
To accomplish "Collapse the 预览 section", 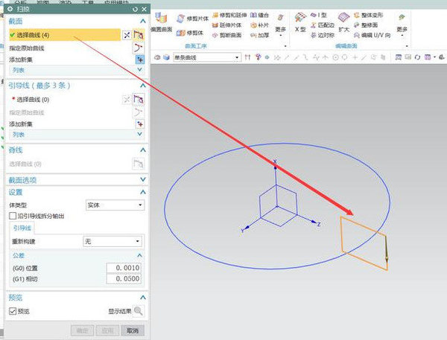I will pyautogui.click(x=143, y=298).
